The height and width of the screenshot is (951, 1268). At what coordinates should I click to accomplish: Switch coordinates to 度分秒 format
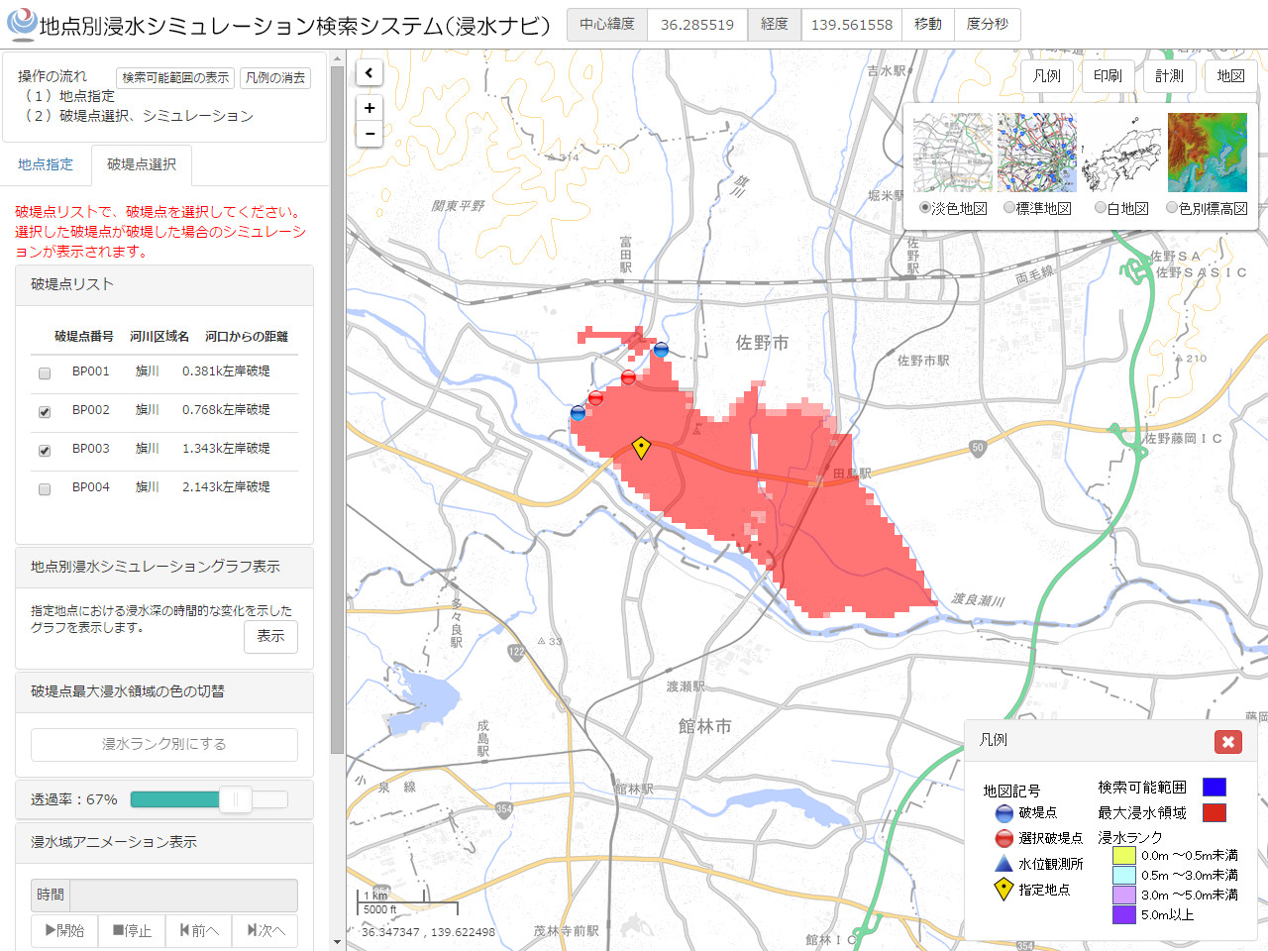click(x=988, y=25)
